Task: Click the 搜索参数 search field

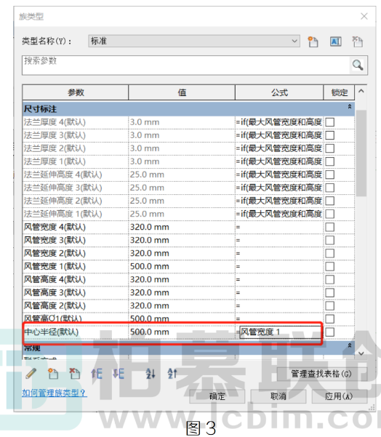Action: tap(185, 65)
